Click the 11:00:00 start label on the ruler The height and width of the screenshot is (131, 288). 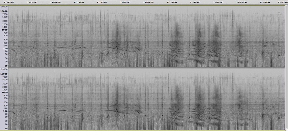pyautogui.click(x=9, y=2)
